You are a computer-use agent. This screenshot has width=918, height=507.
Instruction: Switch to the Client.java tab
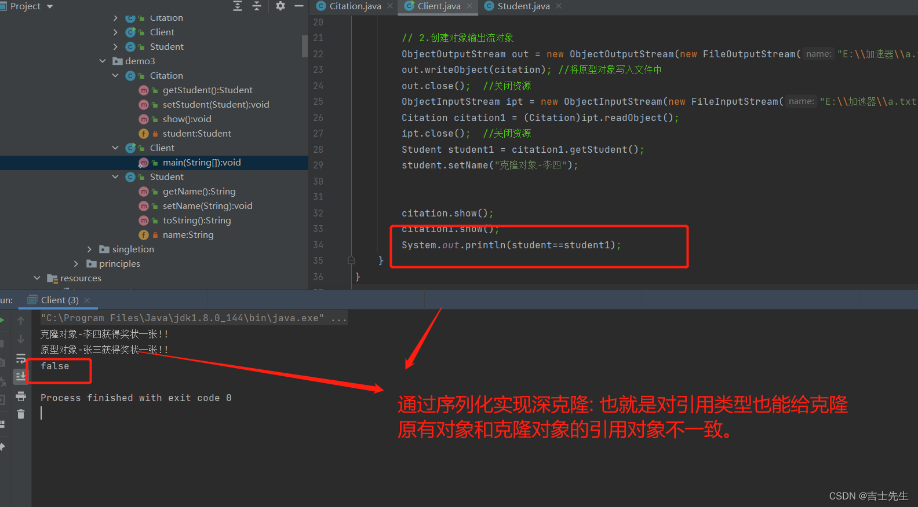439,6
